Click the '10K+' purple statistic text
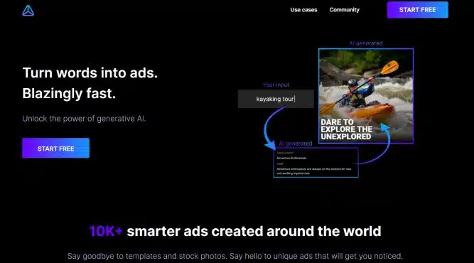The width and height of the screenshot is (474, 263). pos(106,231)
